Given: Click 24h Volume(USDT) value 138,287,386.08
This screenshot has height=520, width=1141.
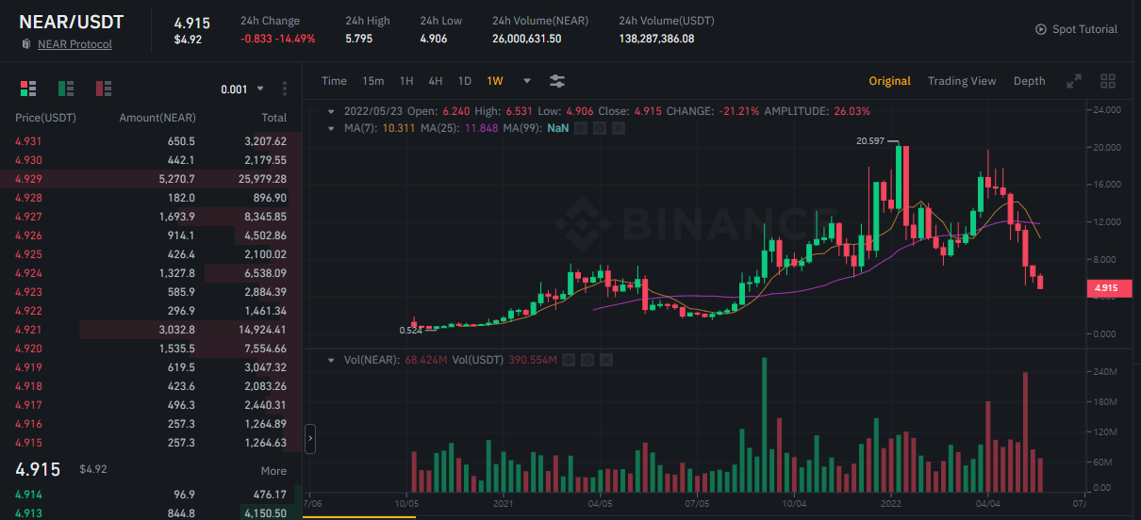Looking at the screenshot, I should 656,39.
